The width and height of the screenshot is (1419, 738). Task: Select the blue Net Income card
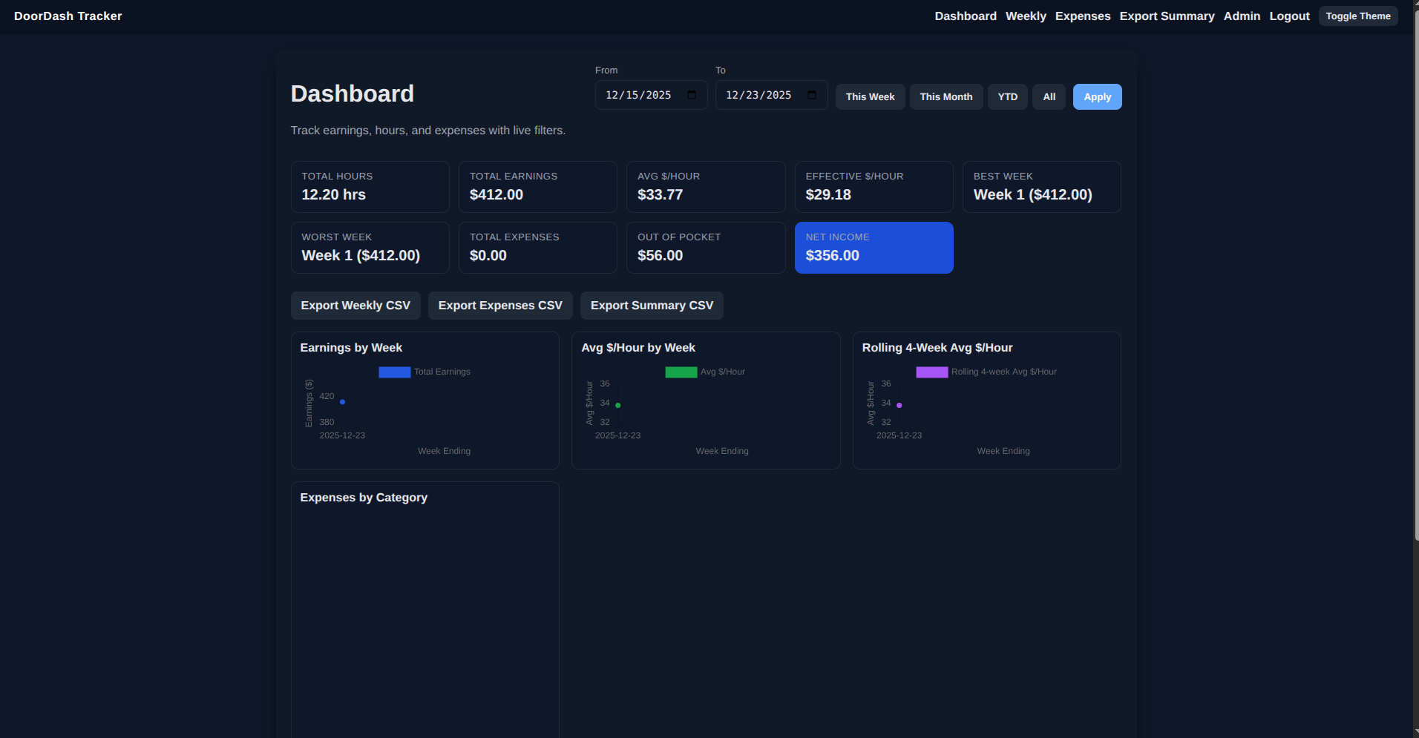click(874, 247)
